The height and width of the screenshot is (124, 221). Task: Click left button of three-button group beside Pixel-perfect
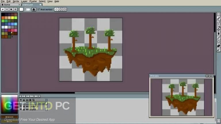tap(56, 9)
